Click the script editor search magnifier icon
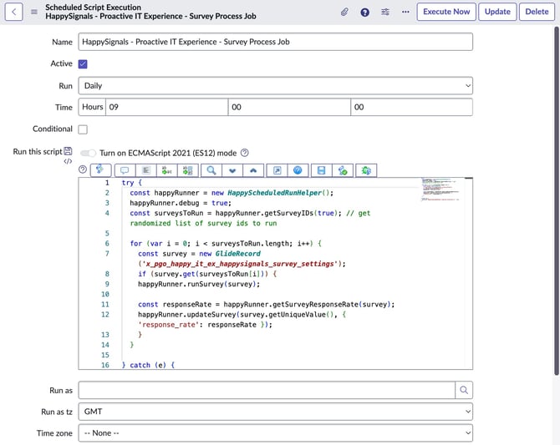Screen dimensions: 560x445 (x=211, y=170)
